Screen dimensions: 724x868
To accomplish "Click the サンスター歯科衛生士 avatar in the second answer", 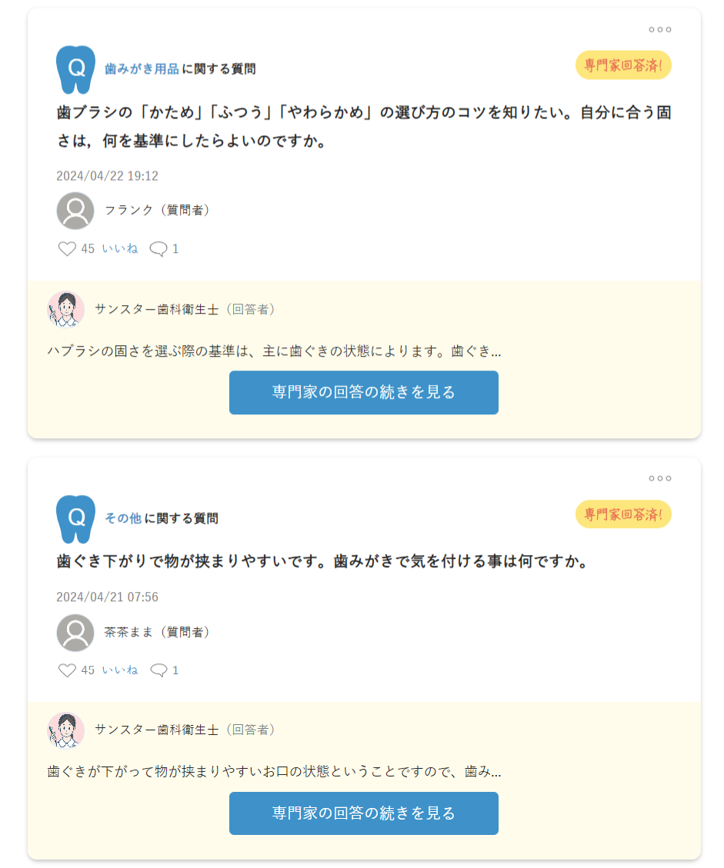I will tap(66, 730).
